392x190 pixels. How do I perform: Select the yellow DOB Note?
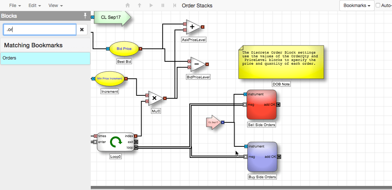pos(281,62)
